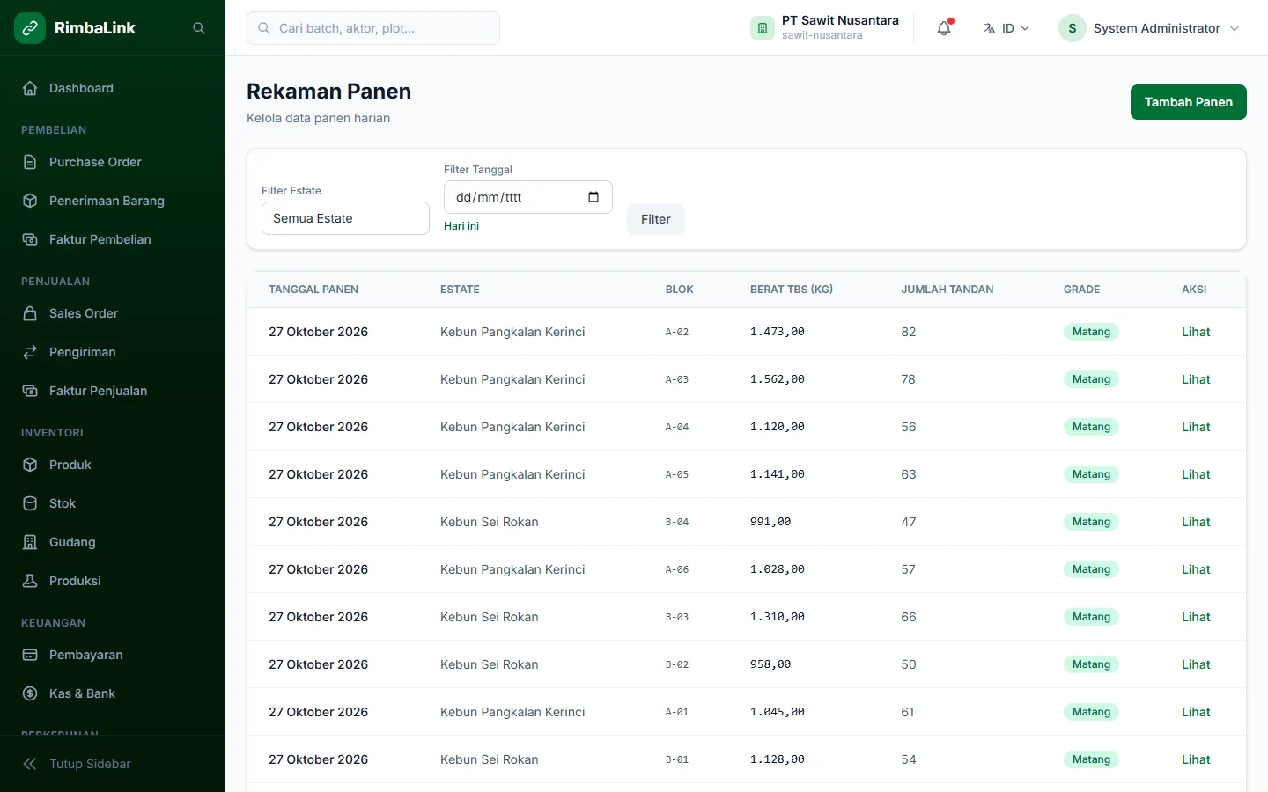Click Kebun Sei Rokan in B-02 row

(490, 664)
